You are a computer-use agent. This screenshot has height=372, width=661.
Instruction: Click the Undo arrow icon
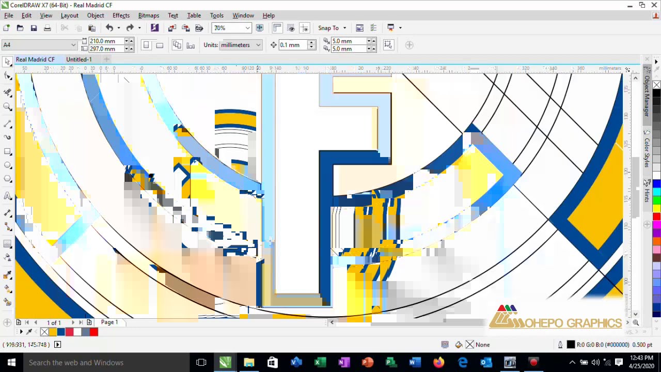point(109,28)
